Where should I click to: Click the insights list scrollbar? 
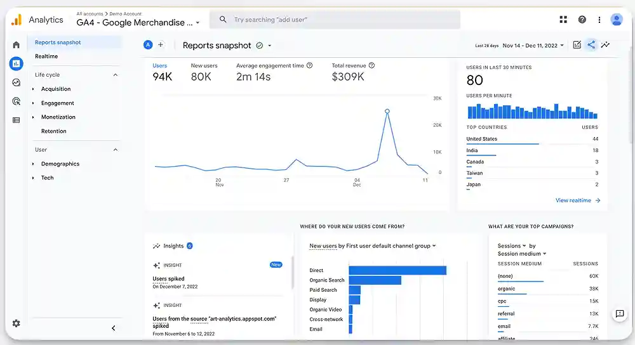pos(292,272)
